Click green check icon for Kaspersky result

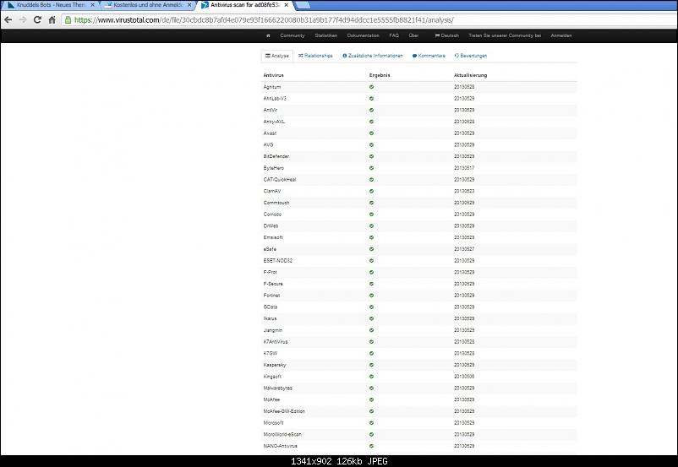coord(371,365)
